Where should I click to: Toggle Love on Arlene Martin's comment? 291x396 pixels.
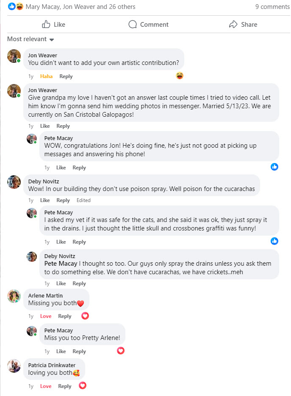(x=46, y=316)
